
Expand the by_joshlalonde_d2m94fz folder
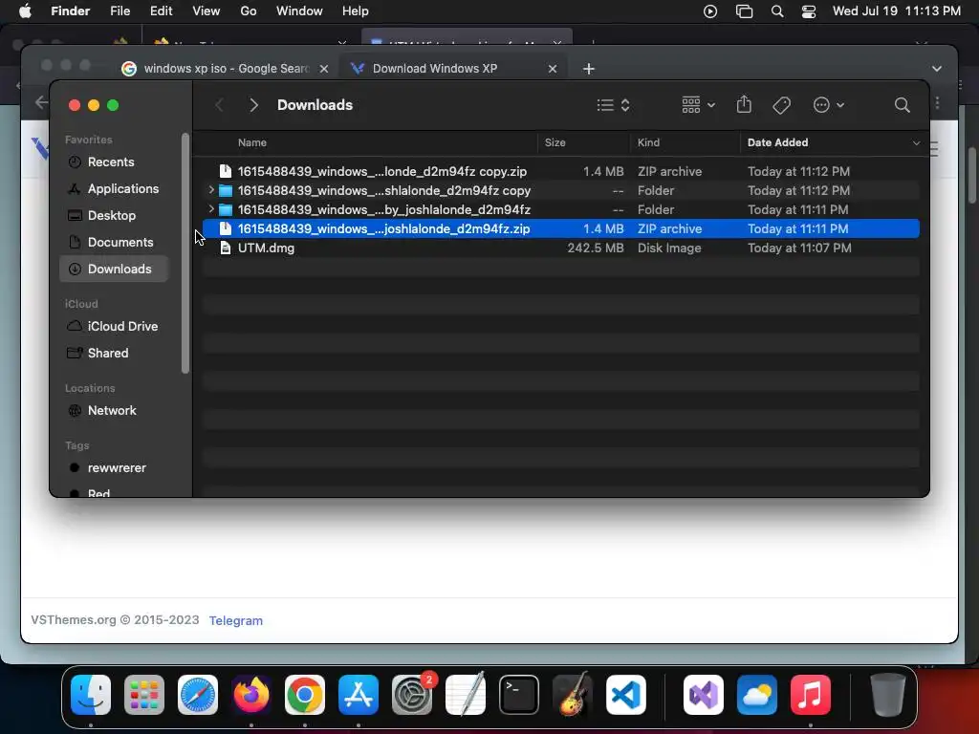[211, 209]
